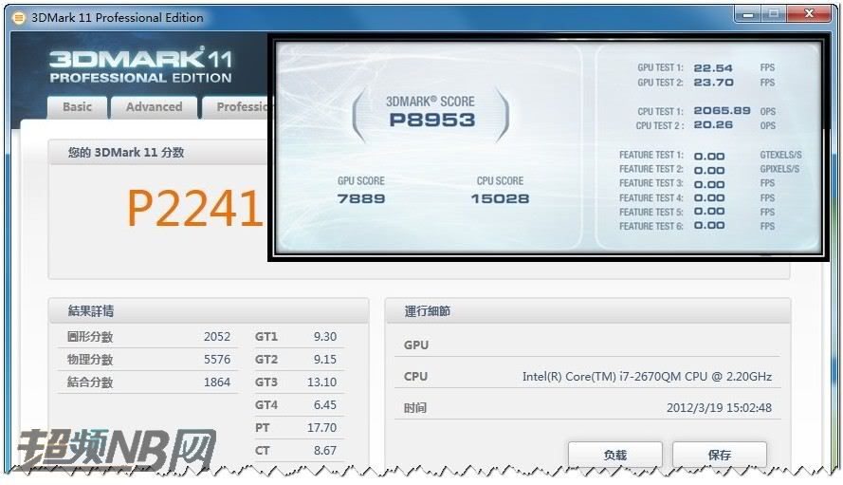Viewport: 843px width, 485px height.
Task: Switch to the Advanced tab
Action: click(154, 107)
